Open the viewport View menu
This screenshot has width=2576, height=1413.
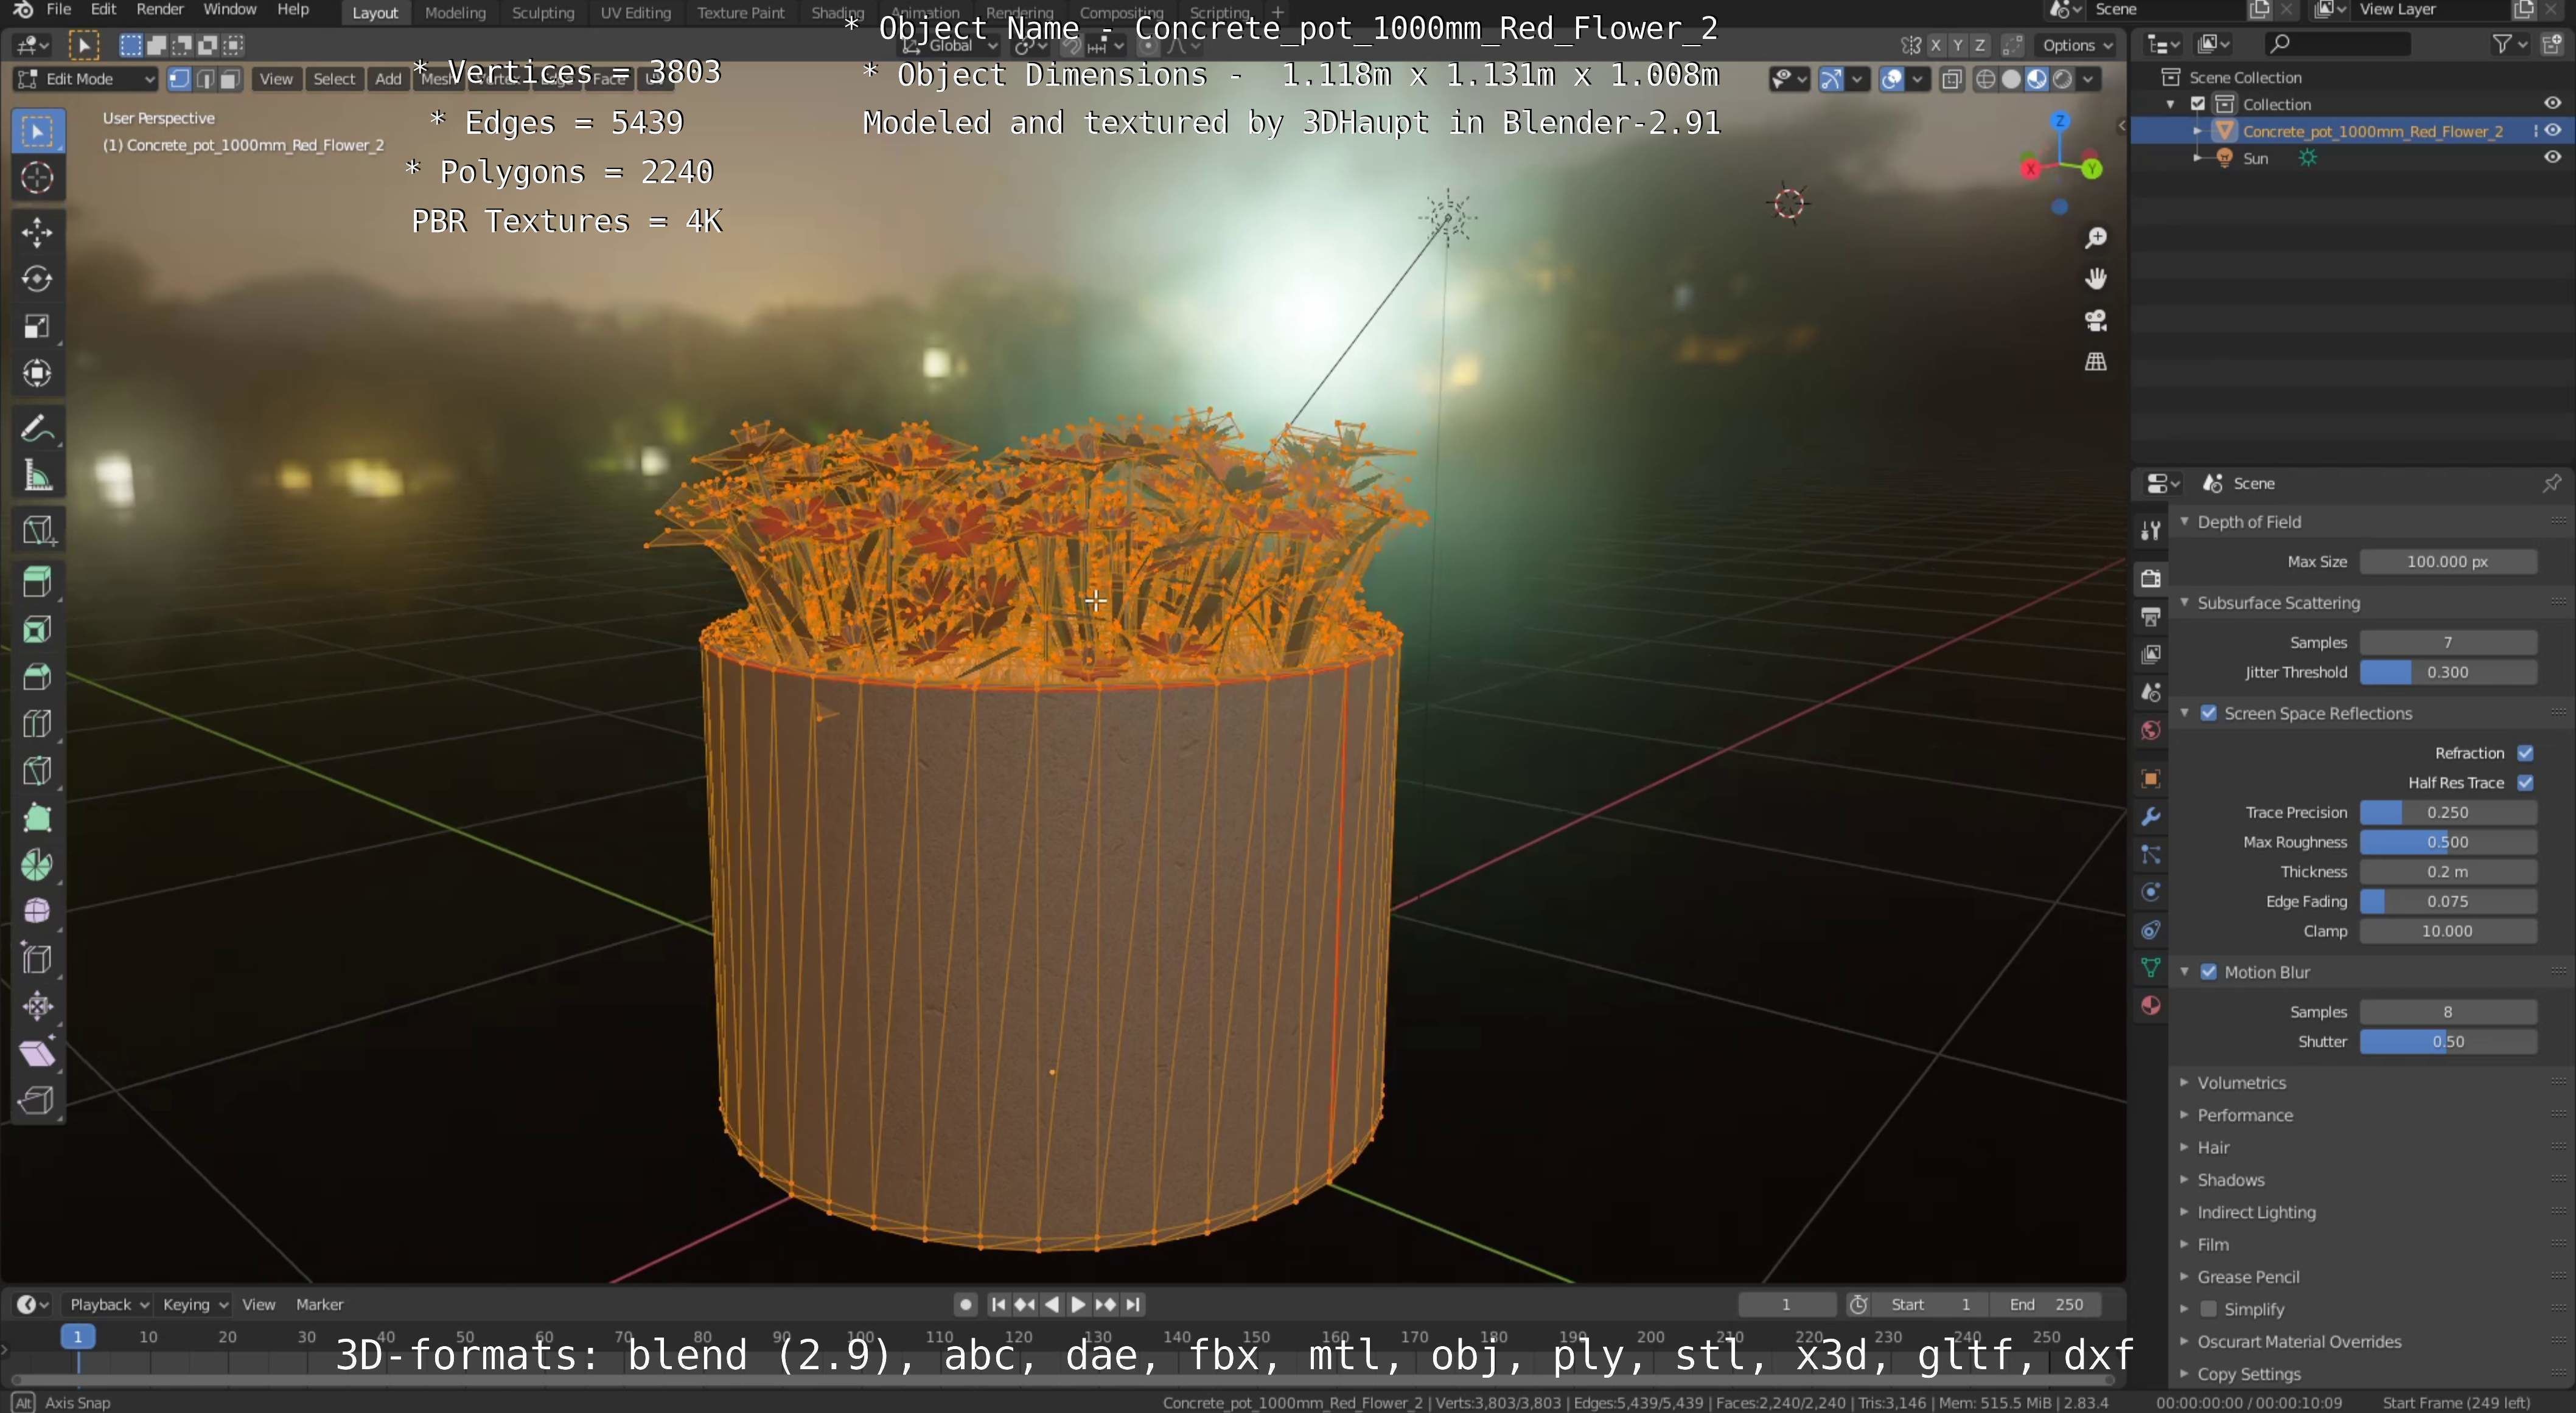[276, 79]
